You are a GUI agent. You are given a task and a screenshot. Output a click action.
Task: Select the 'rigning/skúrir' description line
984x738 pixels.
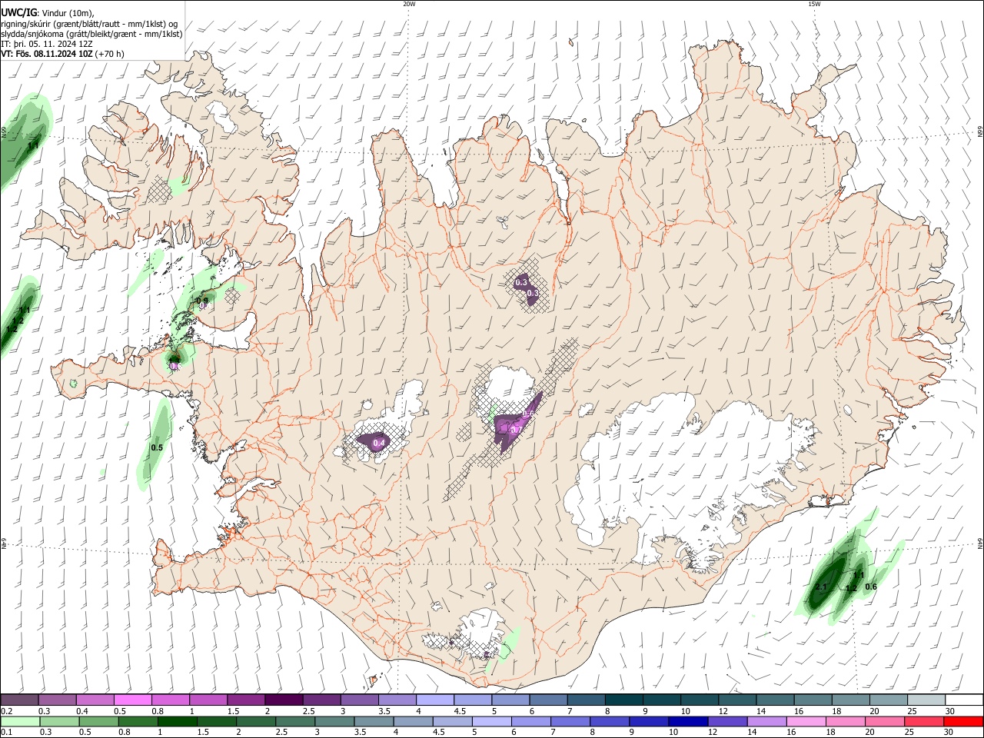tap(89, 24)
